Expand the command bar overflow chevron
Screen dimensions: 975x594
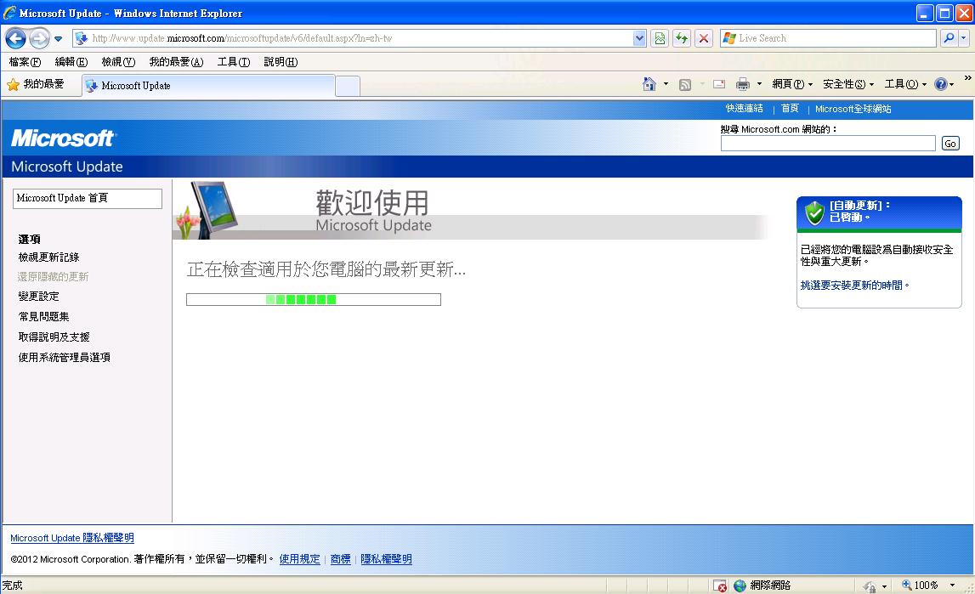967,77
